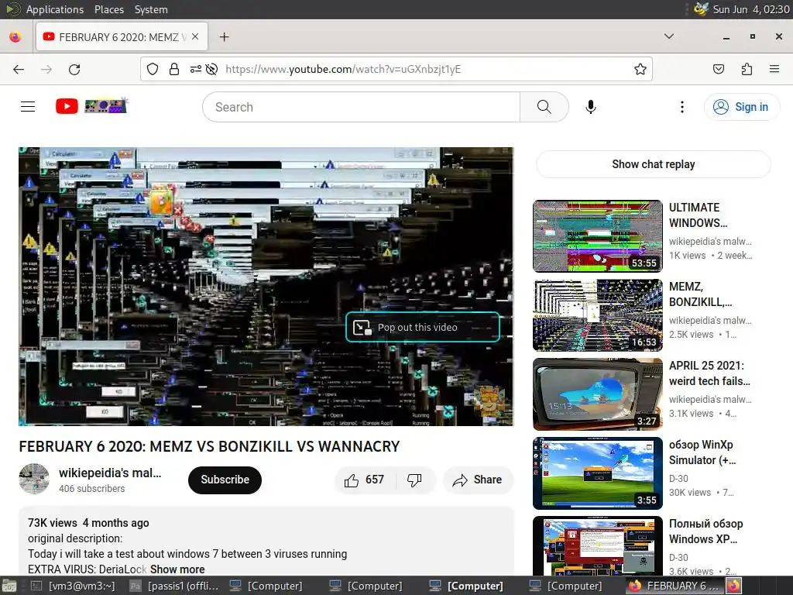Open the YouTube guide hamburger menu

28,107
